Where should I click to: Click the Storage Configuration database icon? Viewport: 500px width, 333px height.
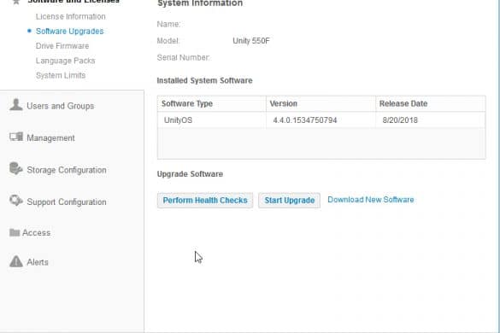(x=16, y=168)
